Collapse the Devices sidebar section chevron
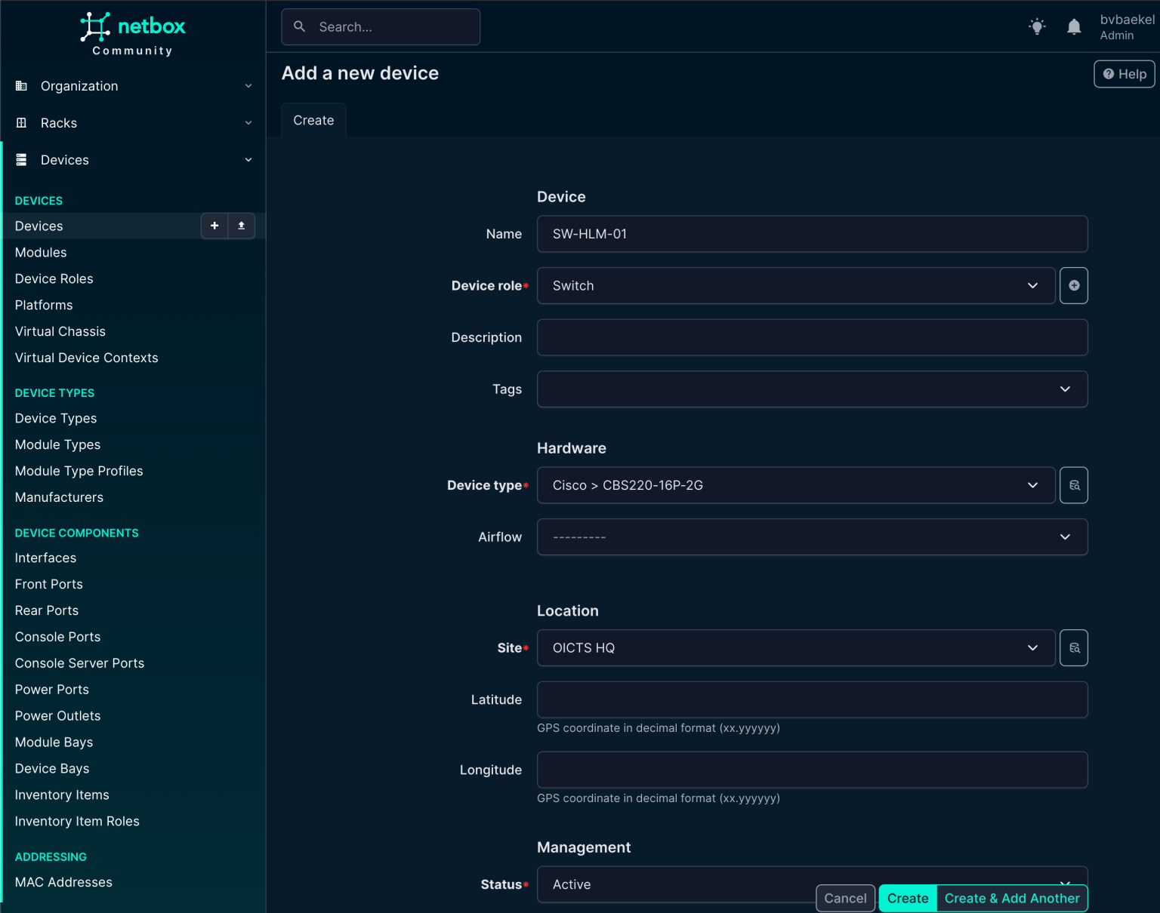The image size is (1160, 913). tap(248, 159)
